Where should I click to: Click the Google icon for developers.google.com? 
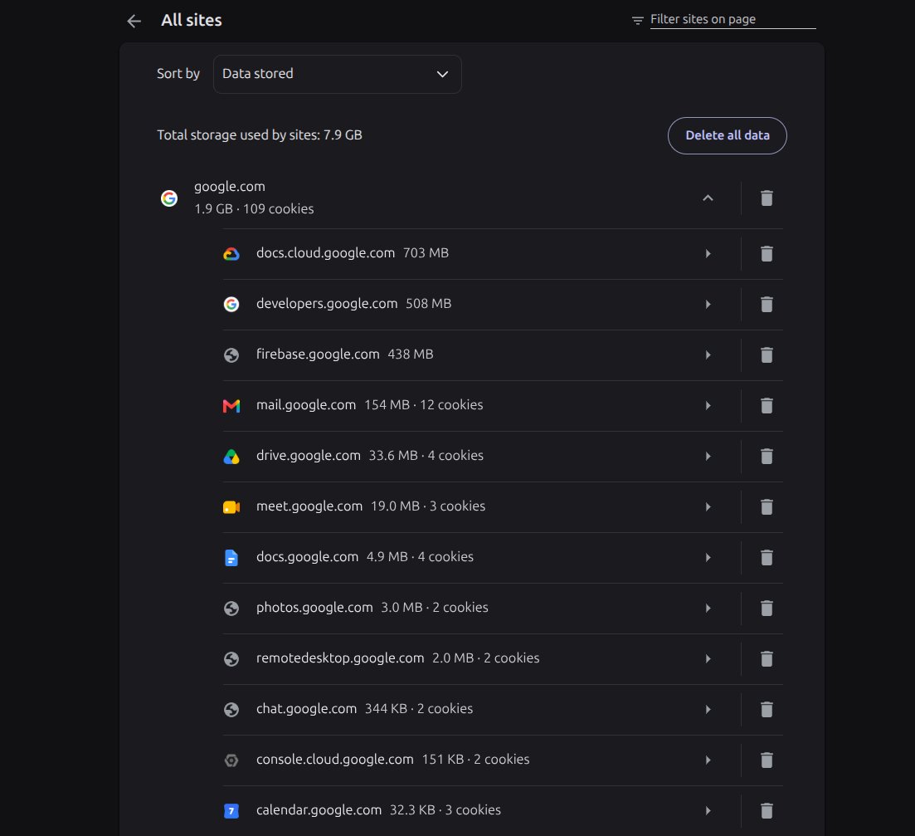pos(231,304)
